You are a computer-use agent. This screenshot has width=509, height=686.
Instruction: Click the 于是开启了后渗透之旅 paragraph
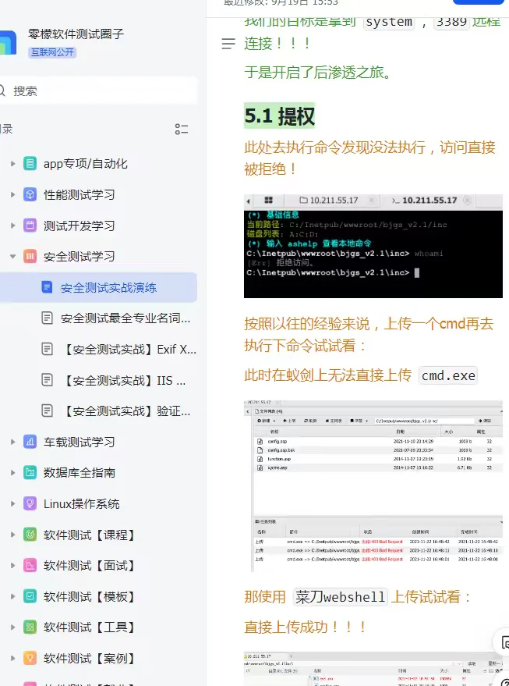coord(318,72)
